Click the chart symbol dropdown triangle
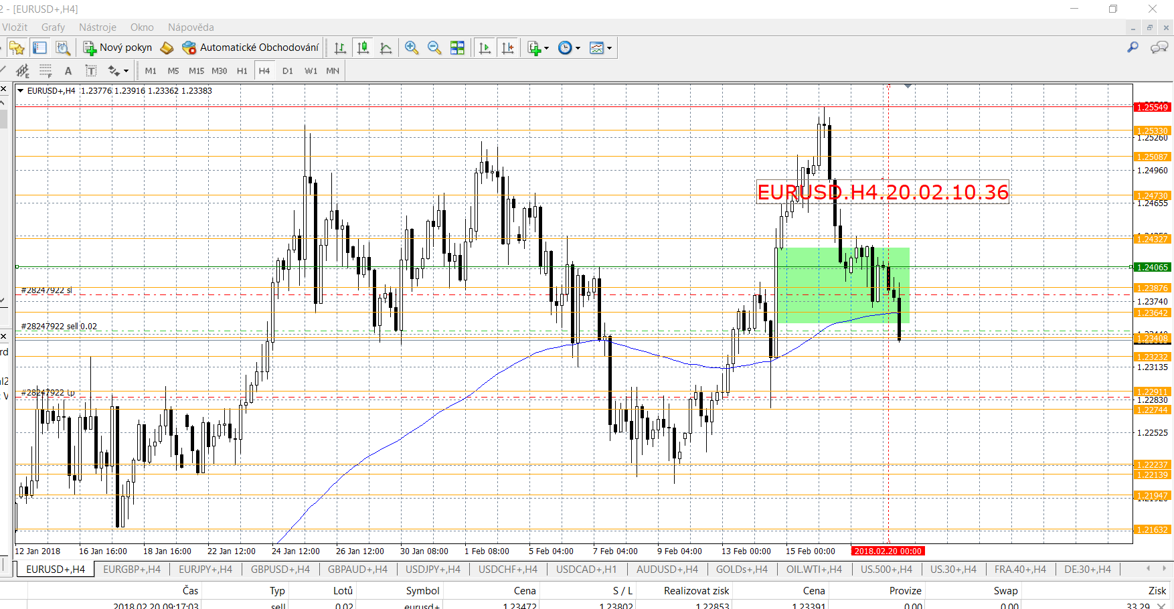The image size is (1174, 609). click(20, 91)
